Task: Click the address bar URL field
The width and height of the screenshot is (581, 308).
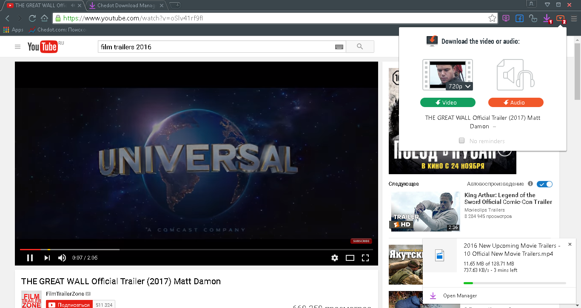Action: coord(276,18)
